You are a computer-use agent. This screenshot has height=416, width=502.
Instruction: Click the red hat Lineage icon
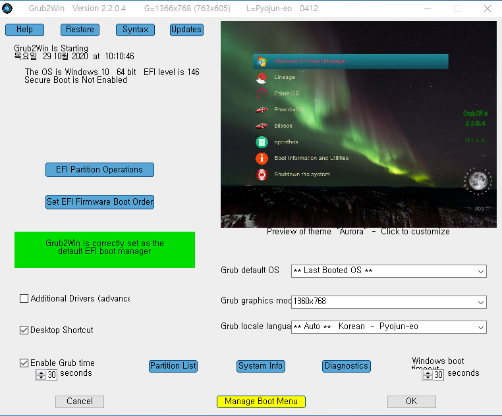pos(262,78)
